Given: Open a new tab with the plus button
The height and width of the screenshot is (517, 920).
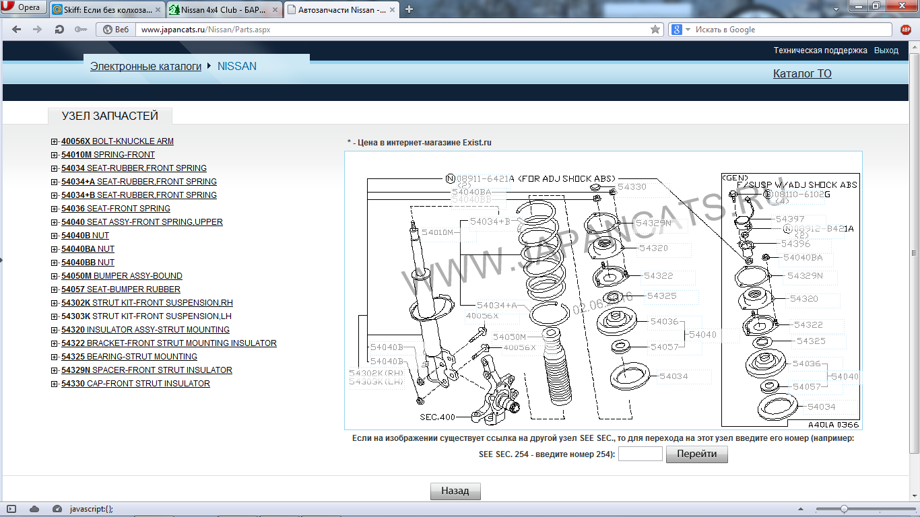Looking at the screenshot, I should tap(409, 9).
